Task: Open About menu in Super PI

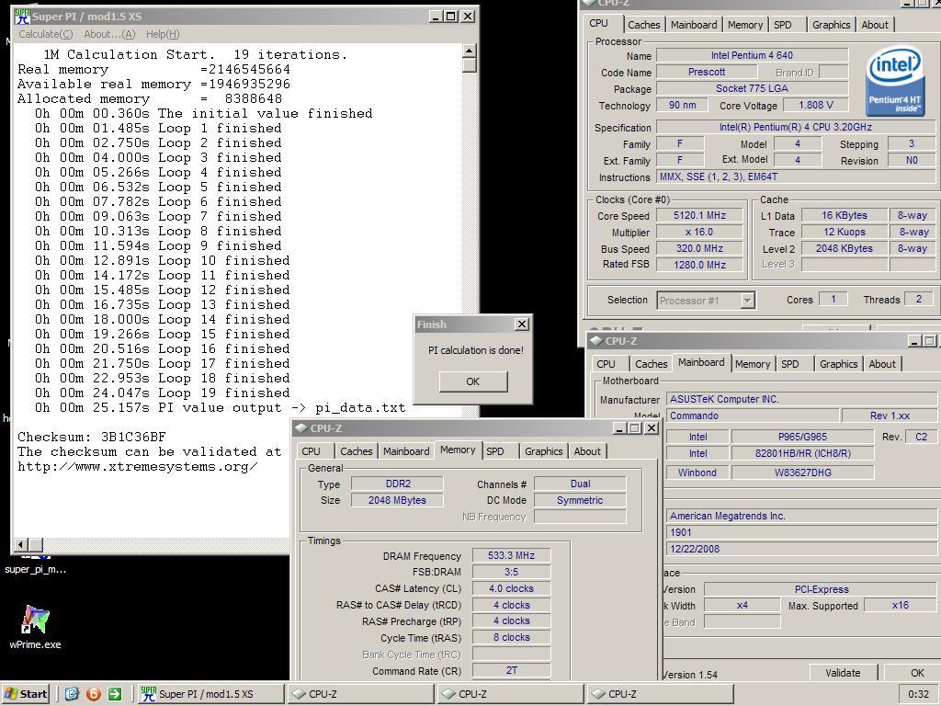Action: click(109, 34)
